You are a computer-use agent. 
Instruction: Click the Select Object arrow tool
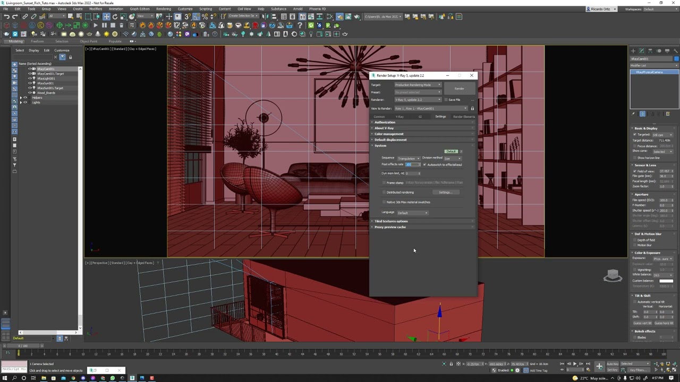point(70,16)
